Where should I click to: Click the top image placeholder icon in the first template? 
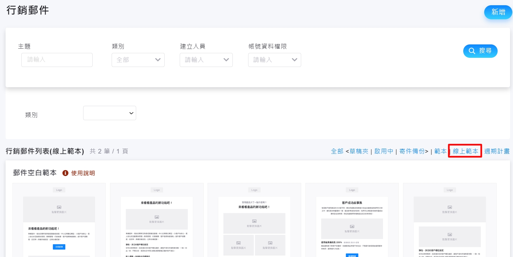tap(59, 207)
